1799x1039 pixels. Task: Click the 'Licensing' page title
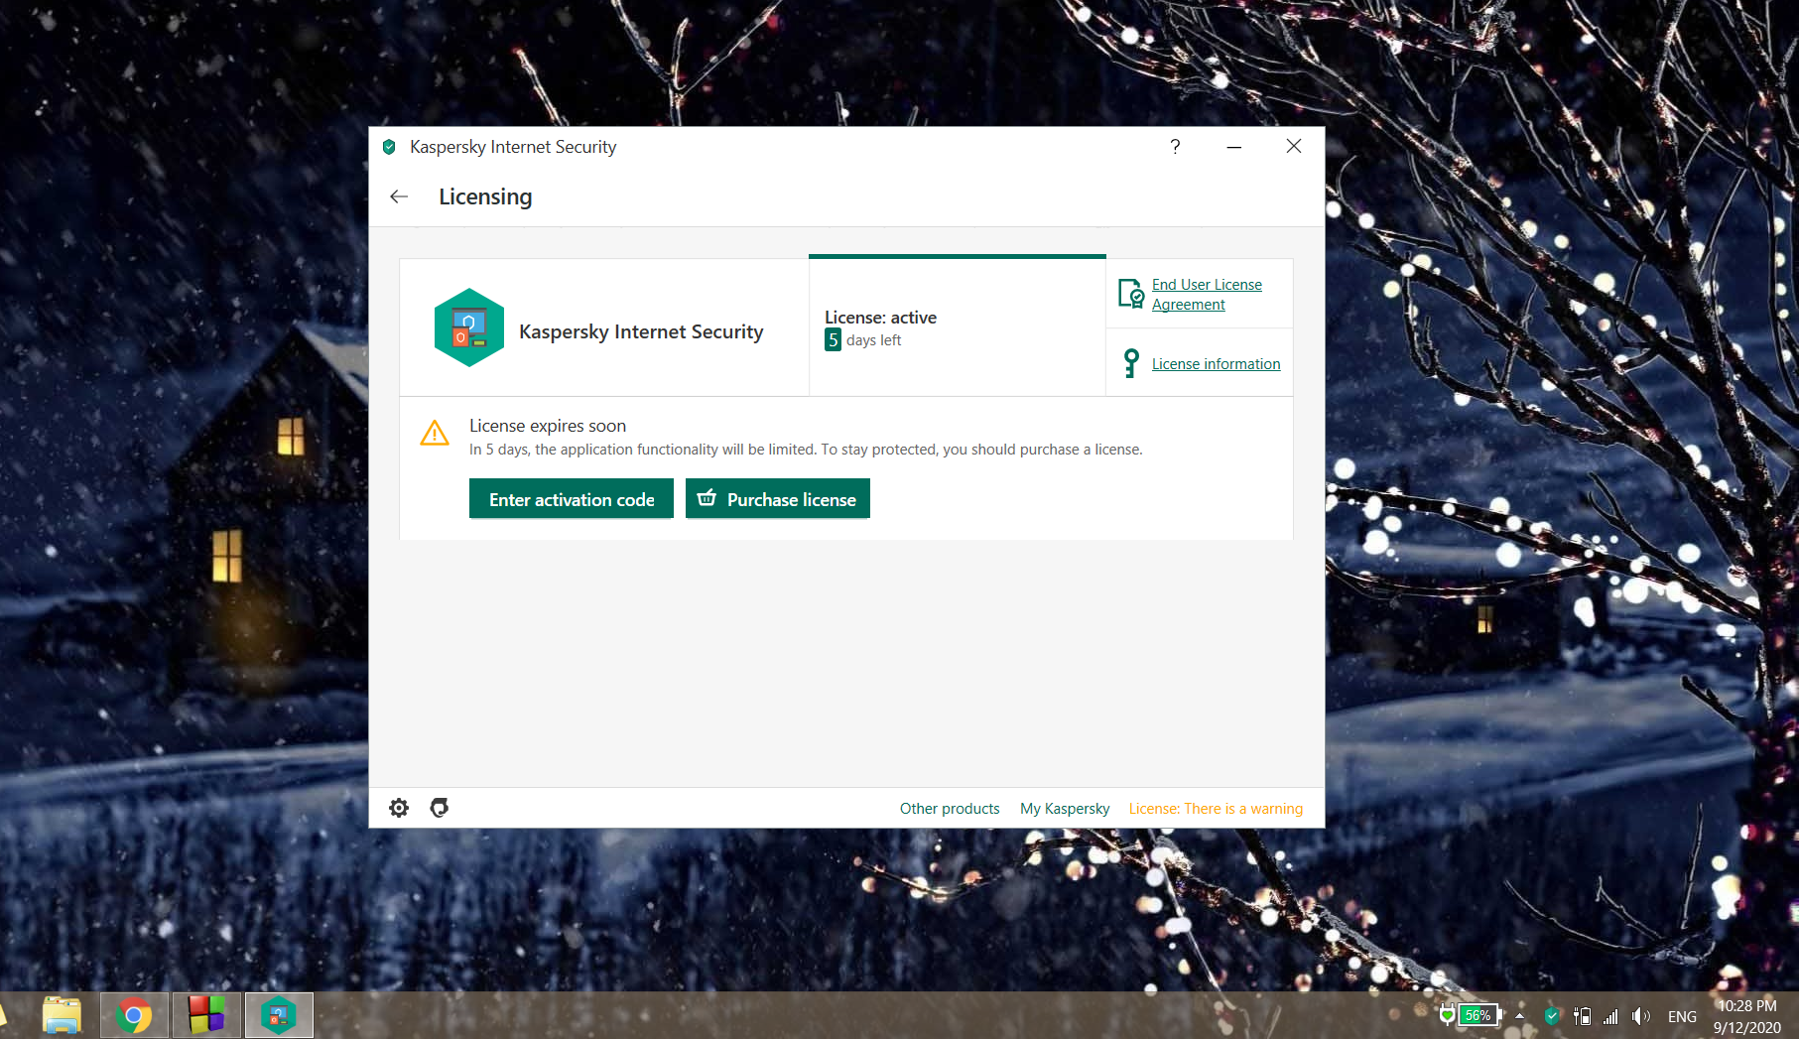[x=485, y=196]
